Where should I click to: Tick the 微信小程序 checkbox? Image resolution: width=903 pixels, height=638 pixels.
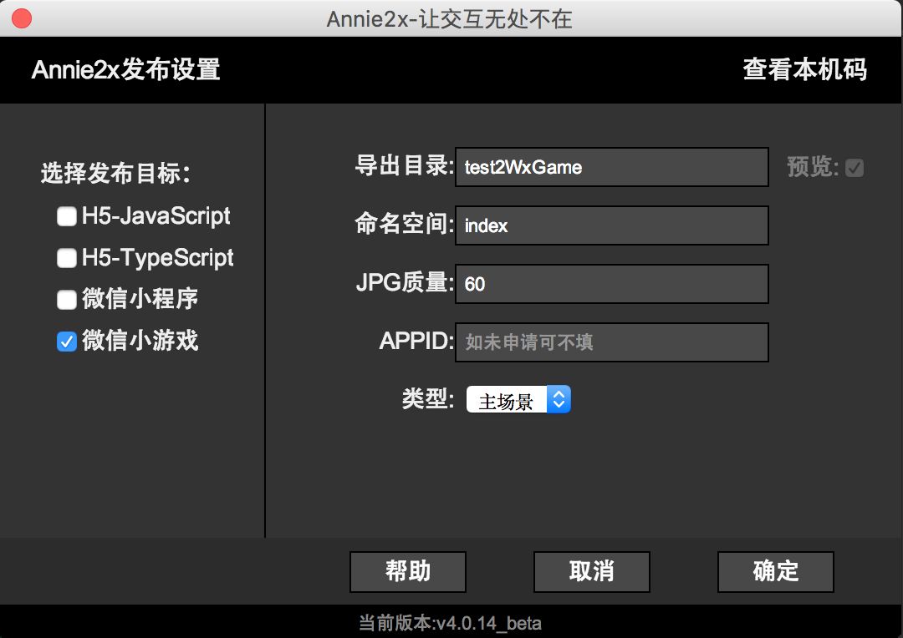click(67, 299)
